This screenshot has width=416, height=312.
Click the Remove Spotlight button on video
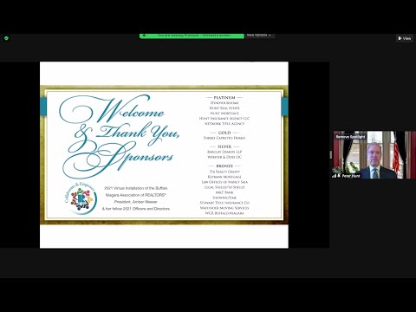(350, 137)
